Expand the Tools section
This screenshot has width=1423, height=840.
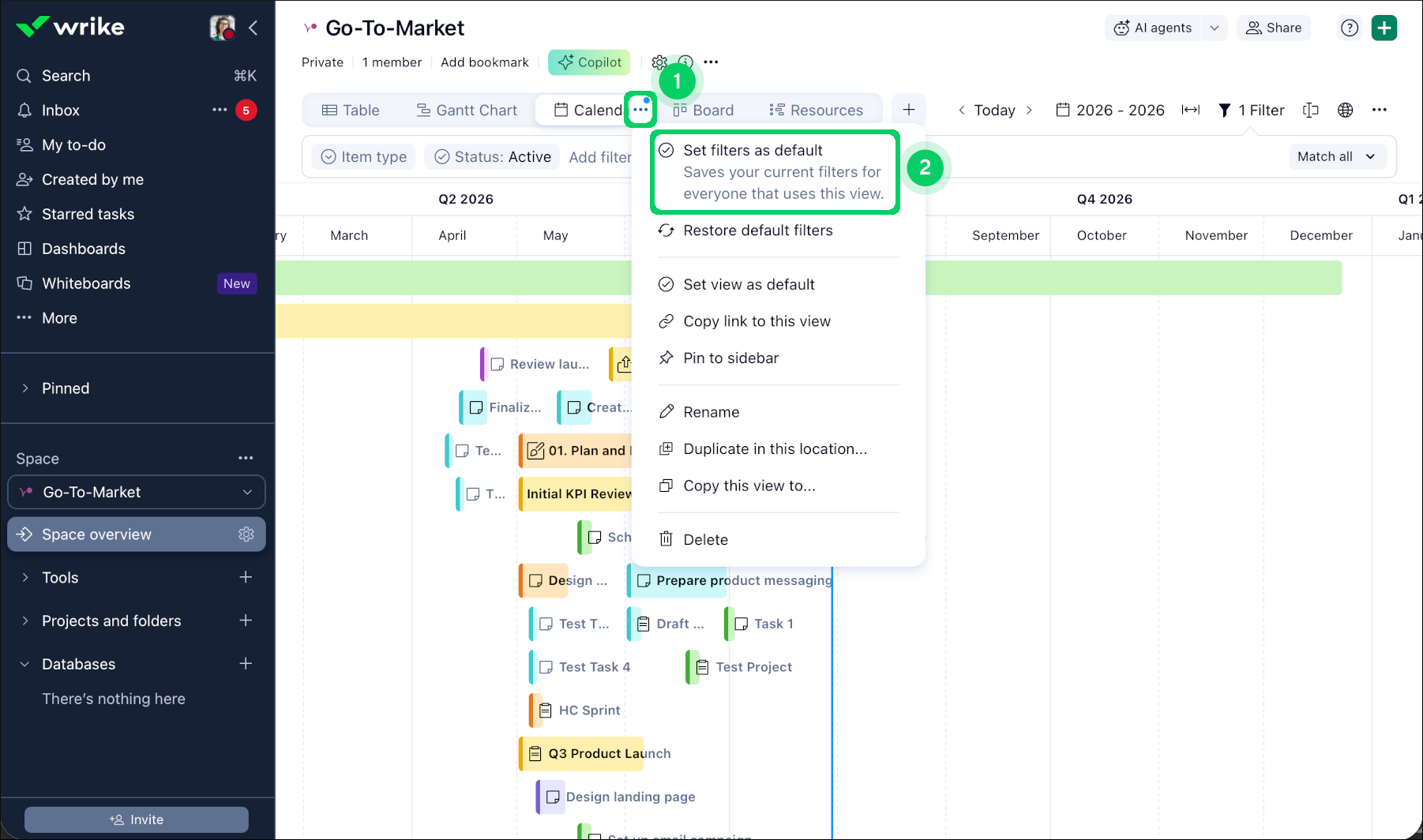pyautogui.click(x=25, y=578)
